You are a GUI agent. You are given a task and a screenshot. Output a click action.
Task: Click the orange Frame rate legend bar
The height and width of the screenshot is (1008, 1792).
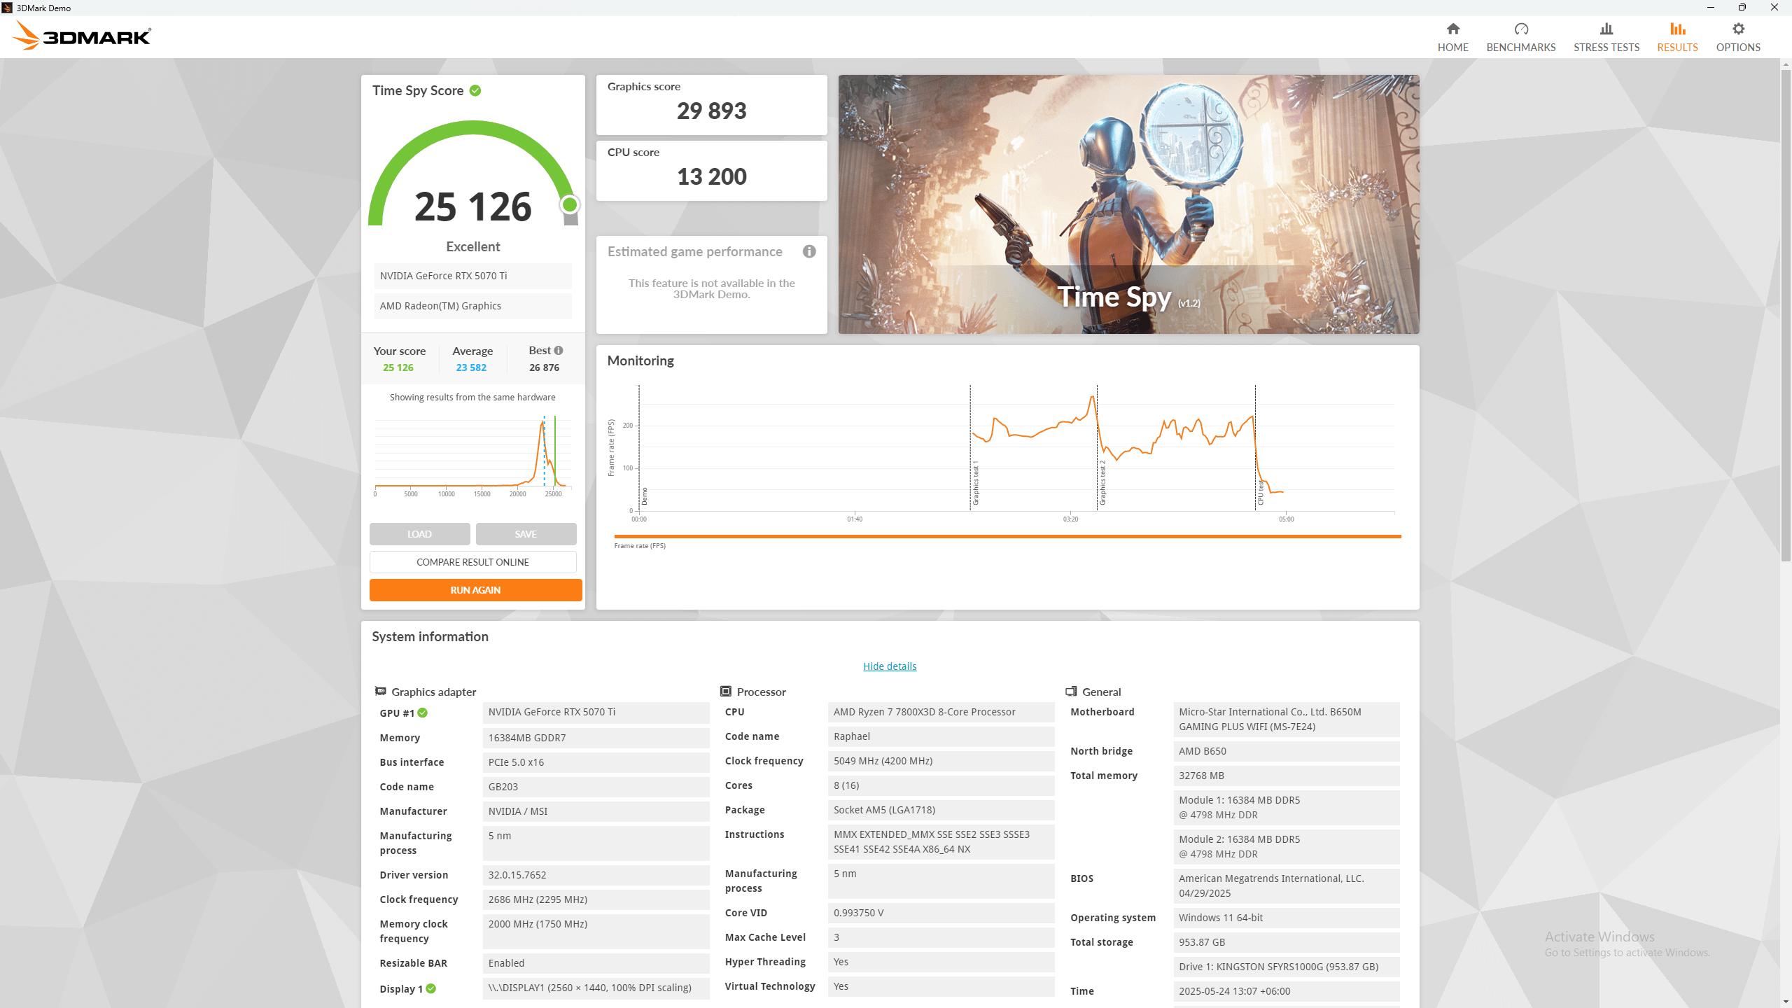1007,536
